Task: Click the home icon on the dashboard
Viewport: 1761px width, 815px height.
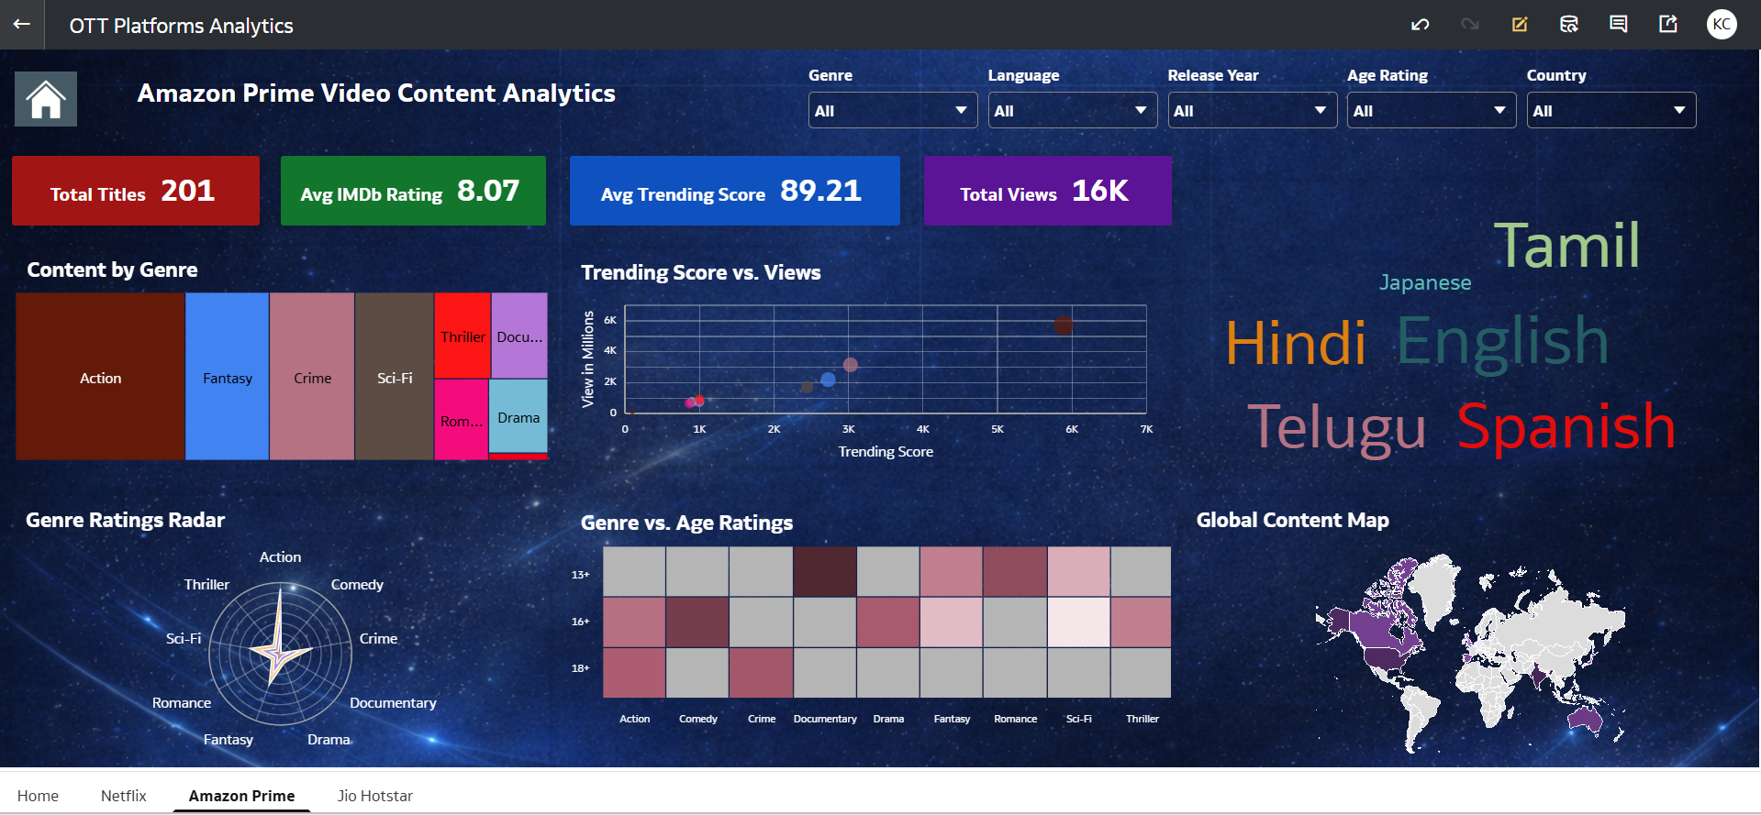Action: coord(46,99)
